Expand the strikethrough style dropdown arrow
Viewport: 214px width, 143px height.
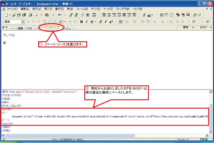(x=95, y=22)
